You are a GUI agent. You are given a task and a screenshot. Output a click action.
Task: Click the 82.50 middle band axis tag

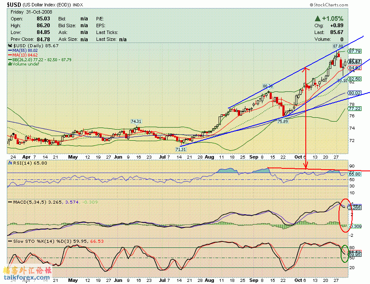coord(355,79)
